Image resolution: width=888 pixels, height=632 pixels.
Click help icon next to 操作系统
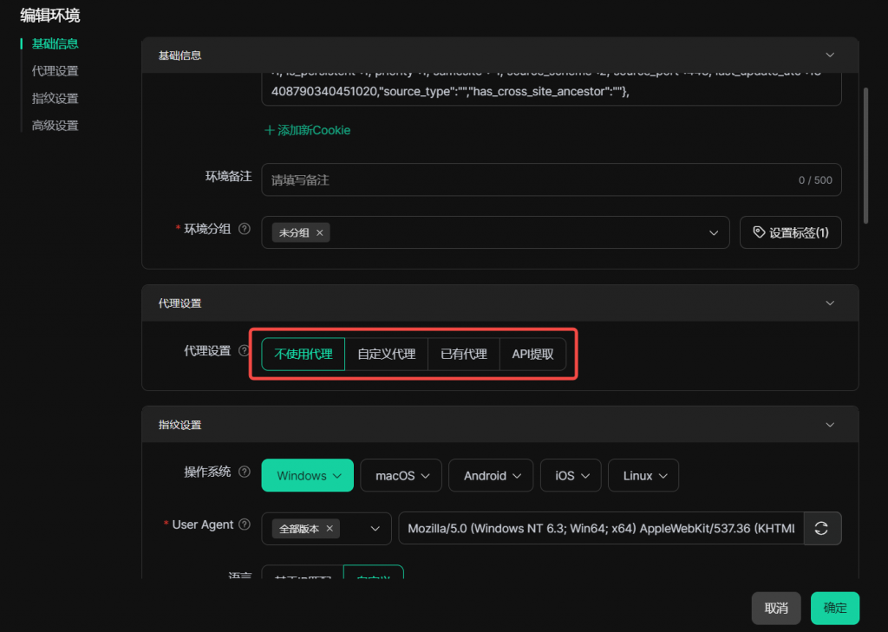click(x=245, y=472)
